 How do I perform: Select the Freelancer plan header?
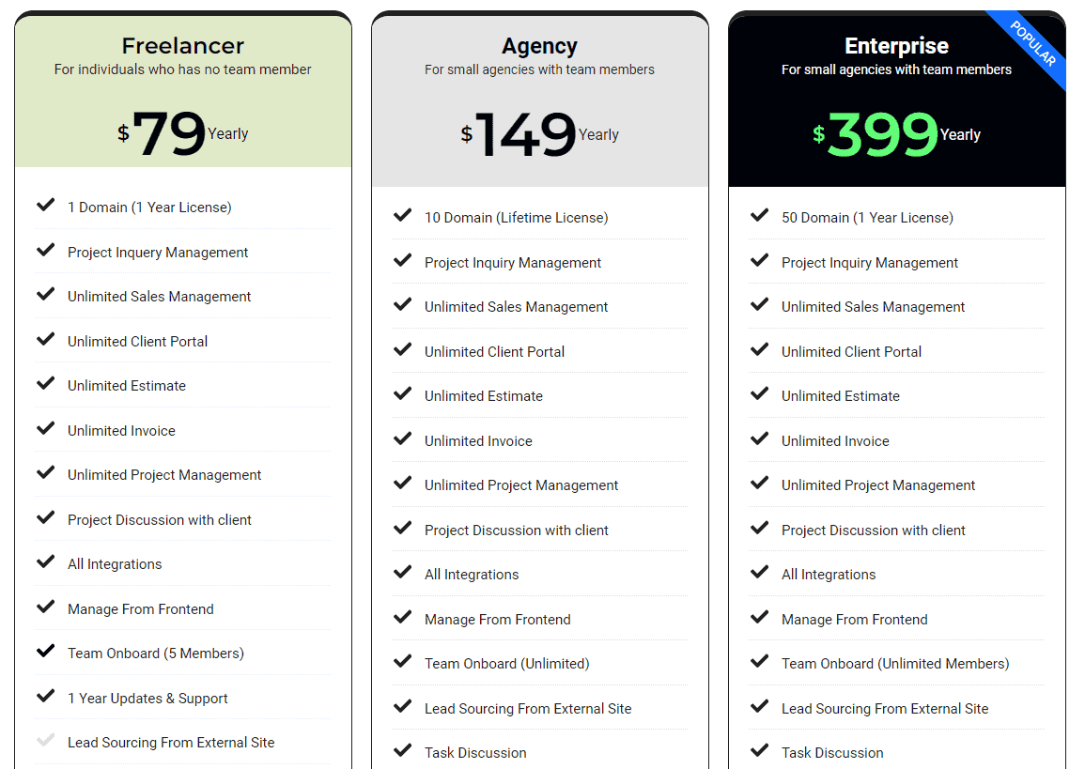coord(181,45)
